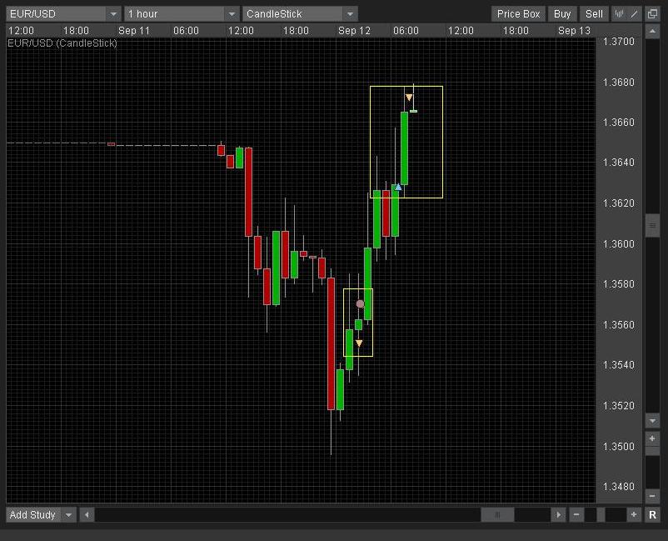The image size is (668, 541).
Task: Click the vertical scrollbar down arrow
Action: [x=652, y=421]
